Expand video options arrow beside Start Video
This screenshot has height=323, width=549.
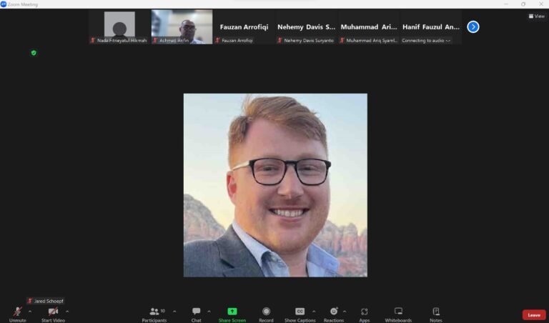[67, 311]
